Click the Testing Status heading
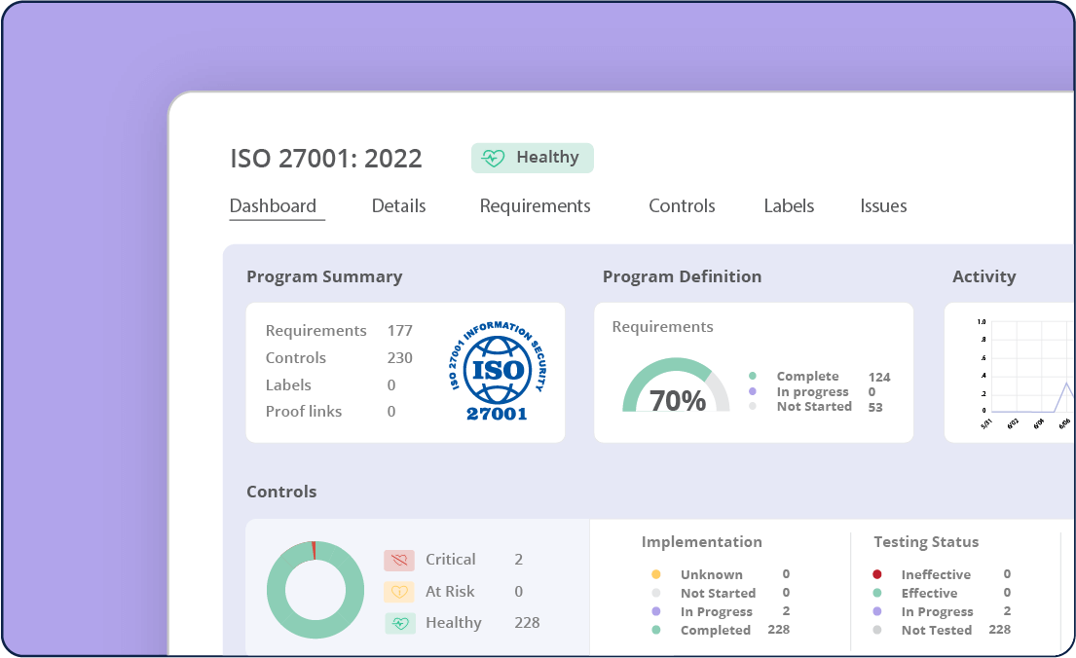This screenshot has height=658, width=1076. tap(926, 542)
